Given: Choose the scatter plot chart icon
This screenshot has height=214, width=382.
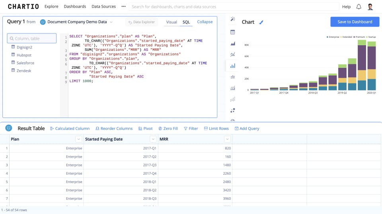Looking at the screenshot, I should click(x=233, y=99).
